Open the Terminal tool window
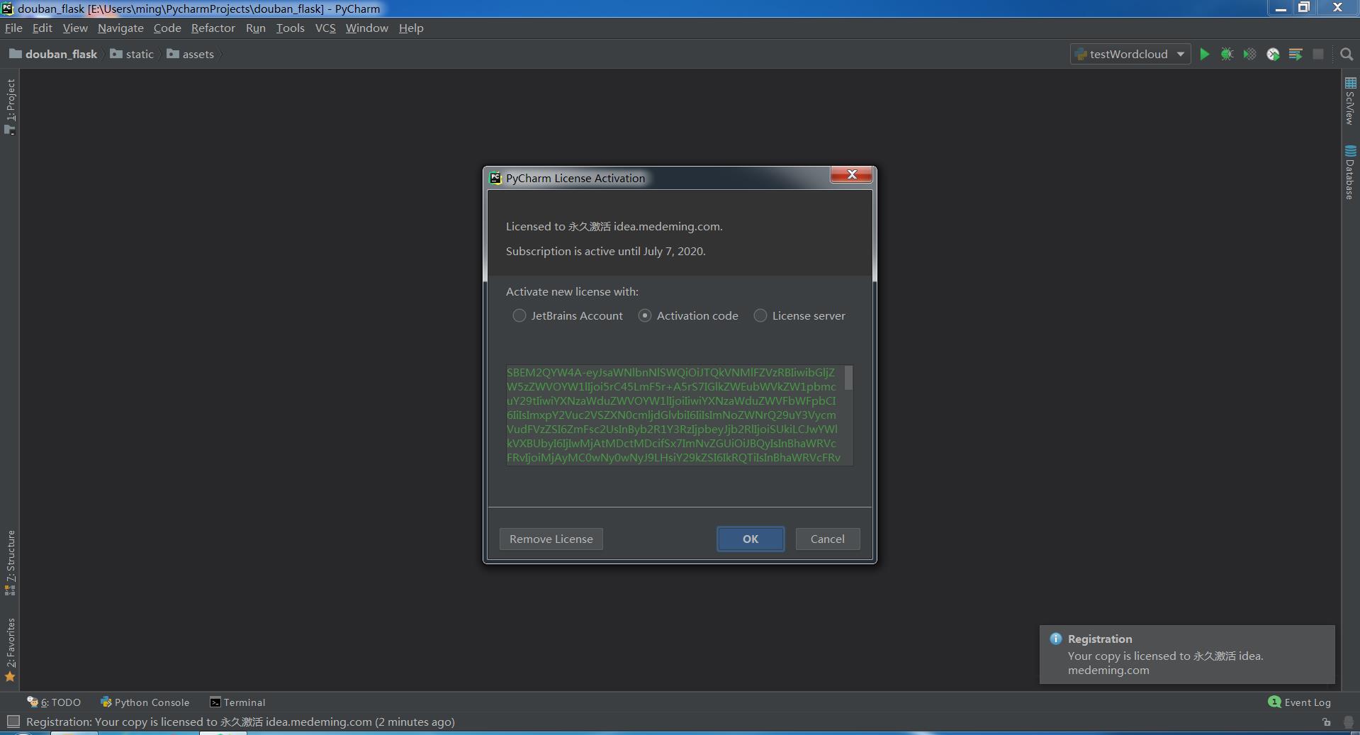The height and width of the screenshot is (735, 1360). pos(237,702)
